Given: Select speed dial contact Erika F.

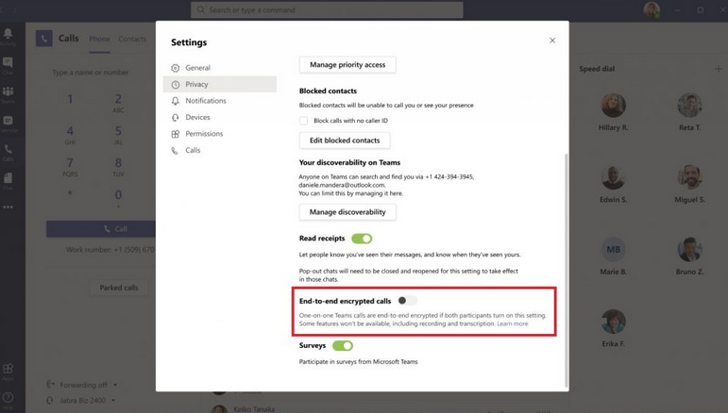Looking at the screenshot, I should pos(613,328).
